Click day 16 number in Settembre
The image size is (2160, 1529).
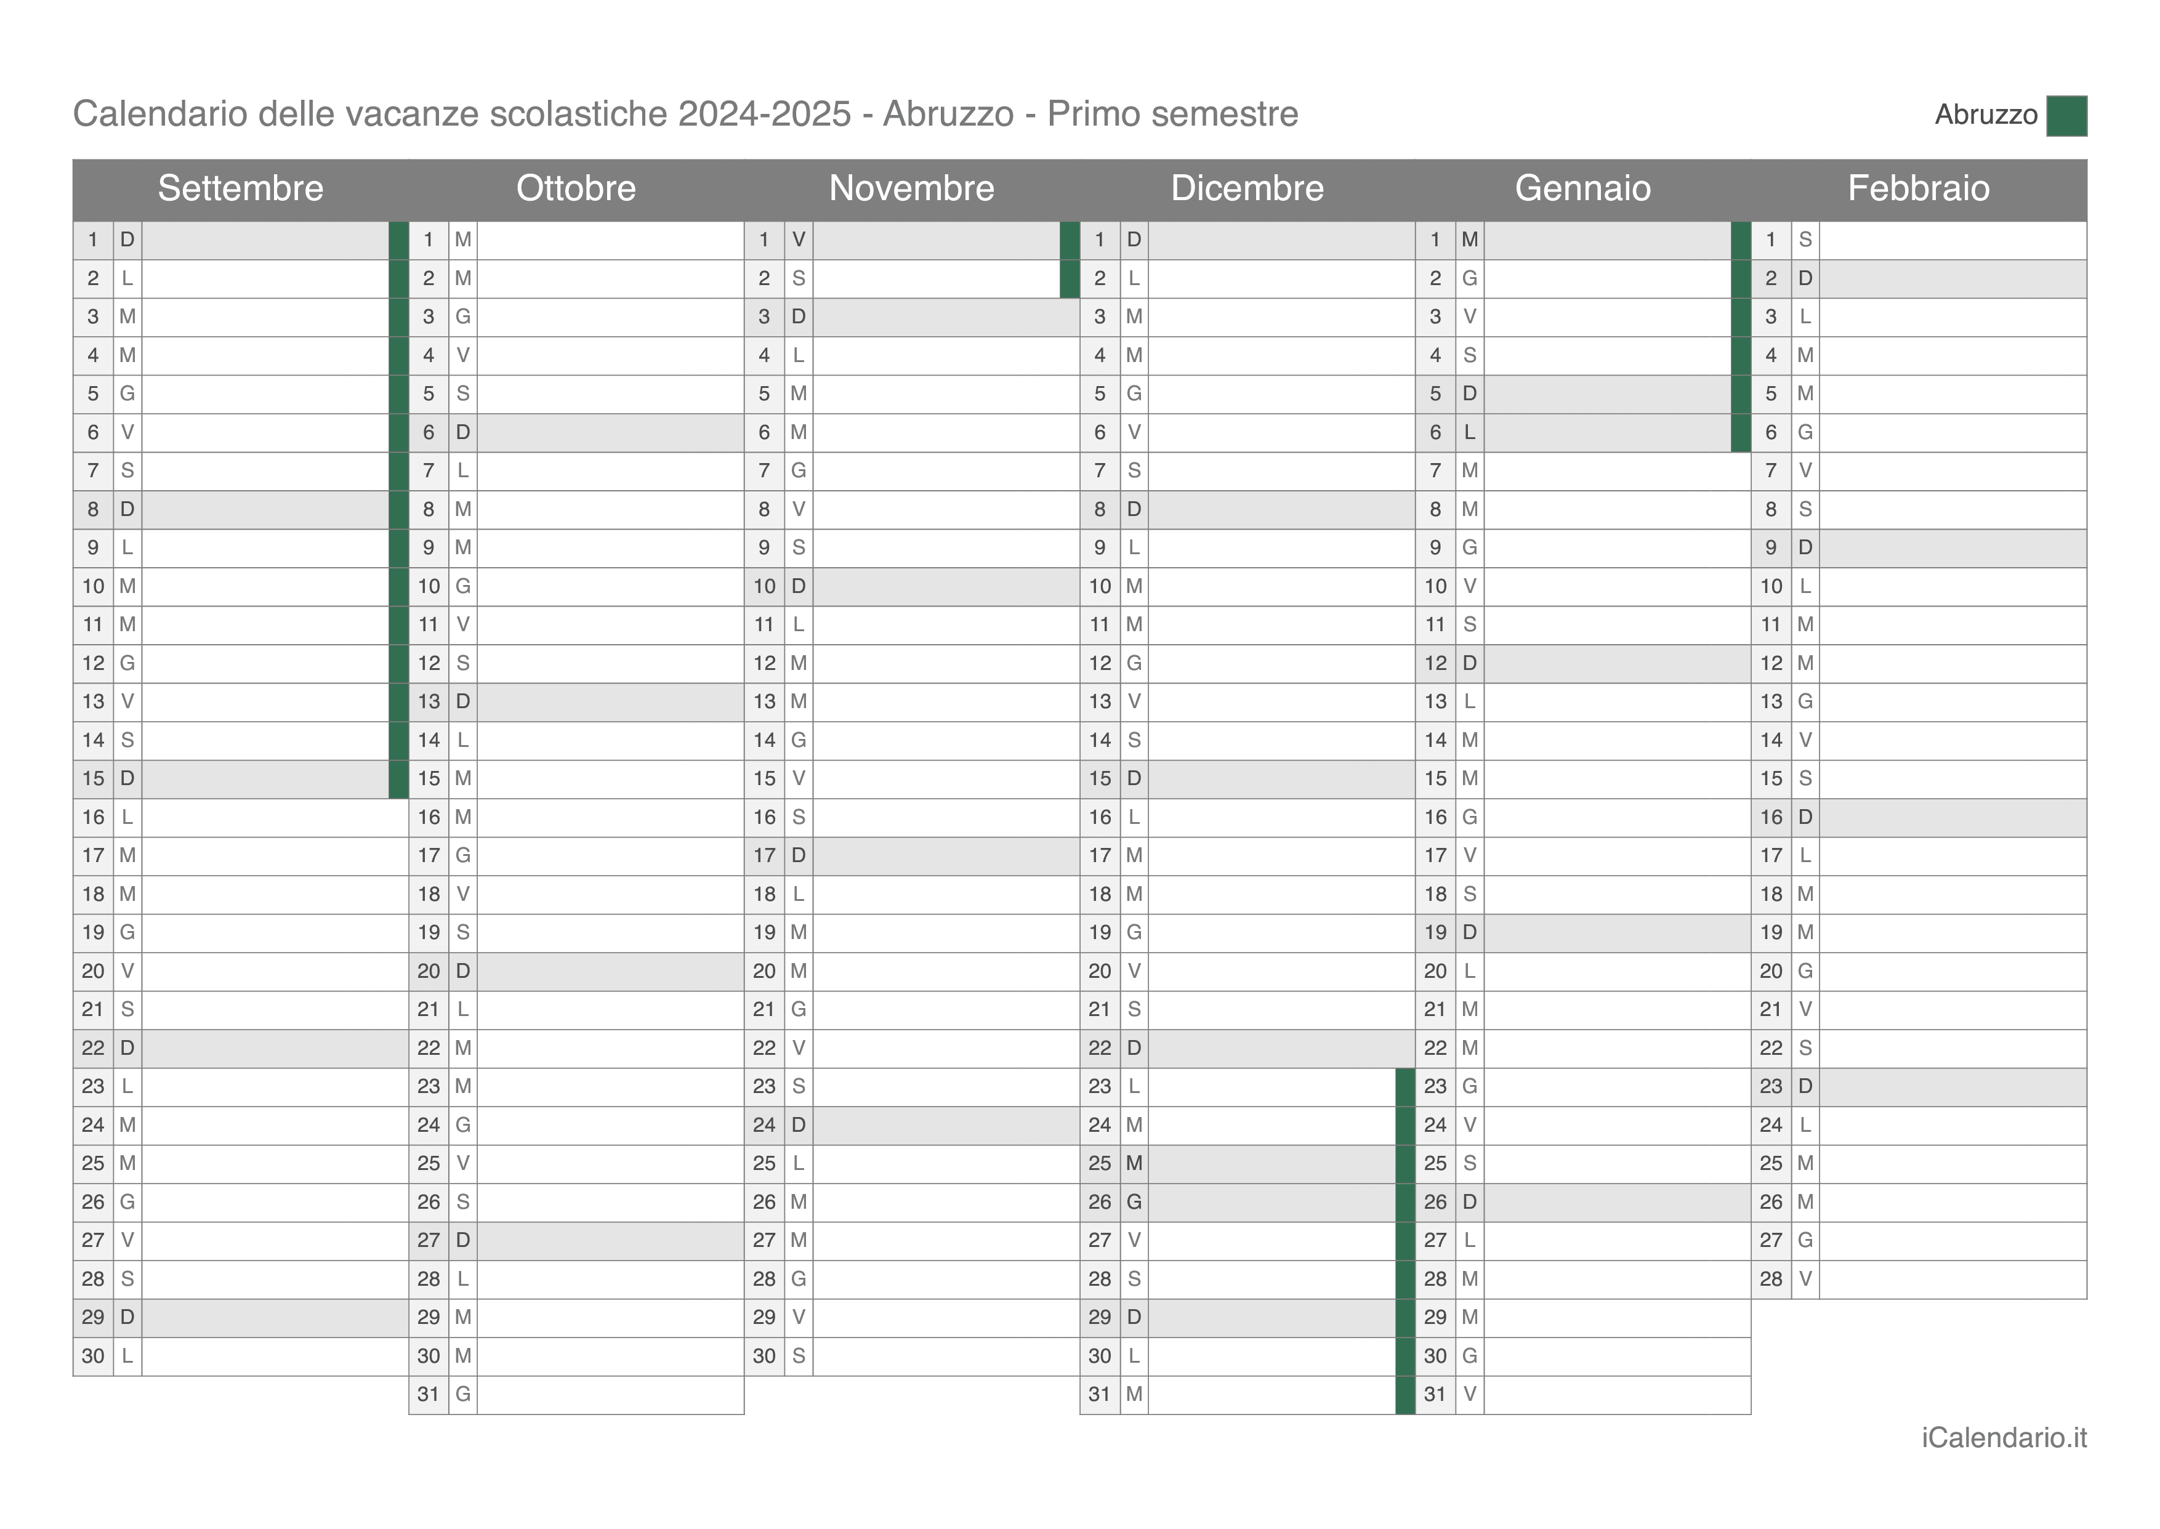click(x=93, y=817)
